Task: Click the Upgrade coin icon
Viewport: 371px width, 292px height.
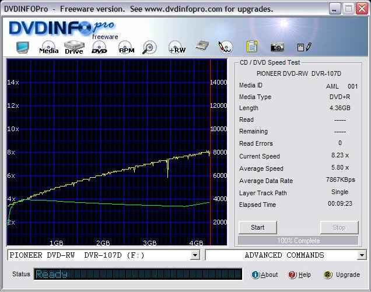Action: (x=328, y=275)
